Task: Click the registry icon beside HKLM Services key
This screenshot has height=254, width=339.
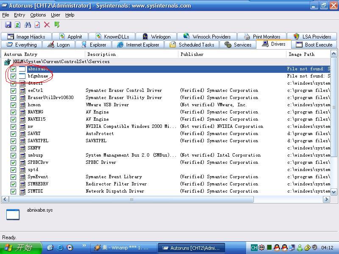Action: (x=7, y=62)
